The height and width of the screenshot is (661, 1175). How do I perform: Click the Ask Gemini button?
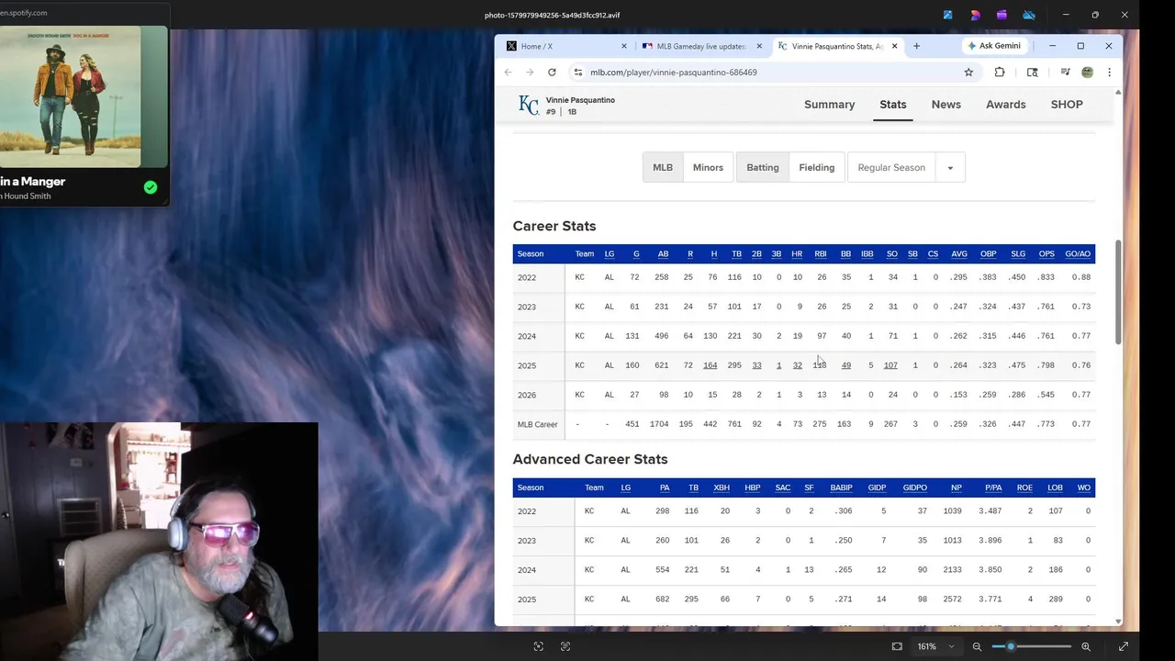point(994,46)
